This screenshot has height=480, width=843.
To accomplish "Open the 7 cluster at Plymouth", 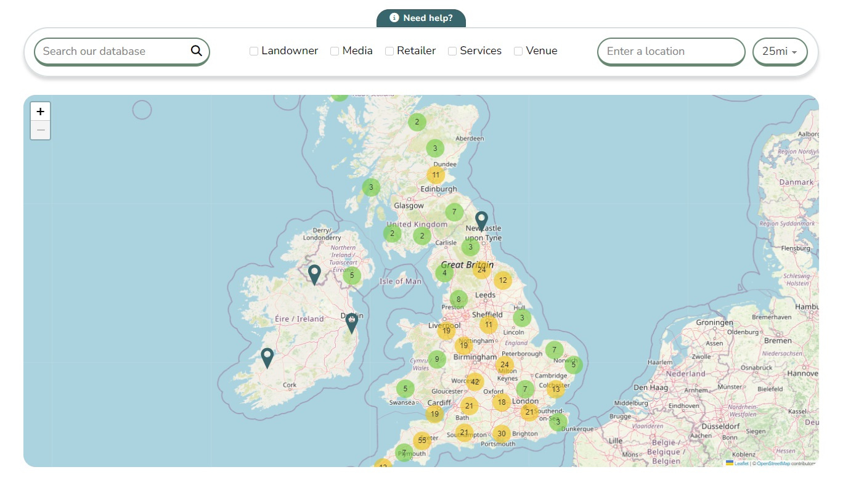I will tap(404, 453).
